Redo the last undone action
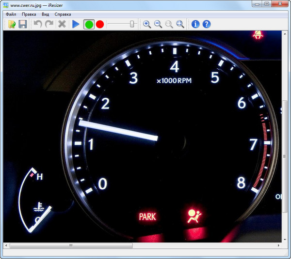Image resolution: width=291 pixels, height=259 pixels. point(49,24)
